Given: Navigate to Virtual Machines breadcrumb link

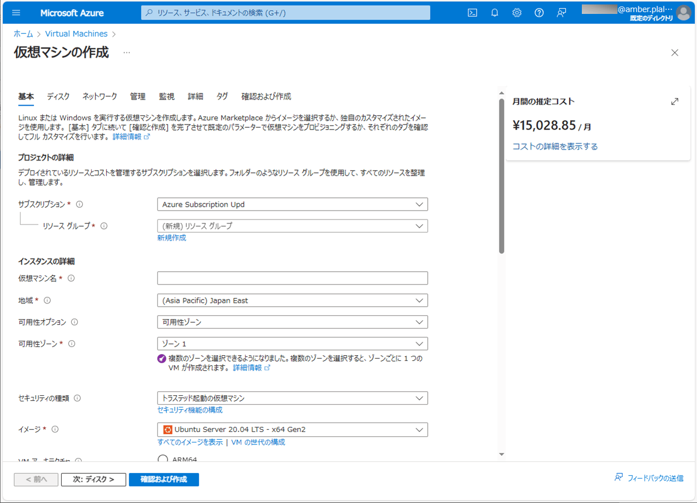Looking at the screenshot, I should coord(77,34).
